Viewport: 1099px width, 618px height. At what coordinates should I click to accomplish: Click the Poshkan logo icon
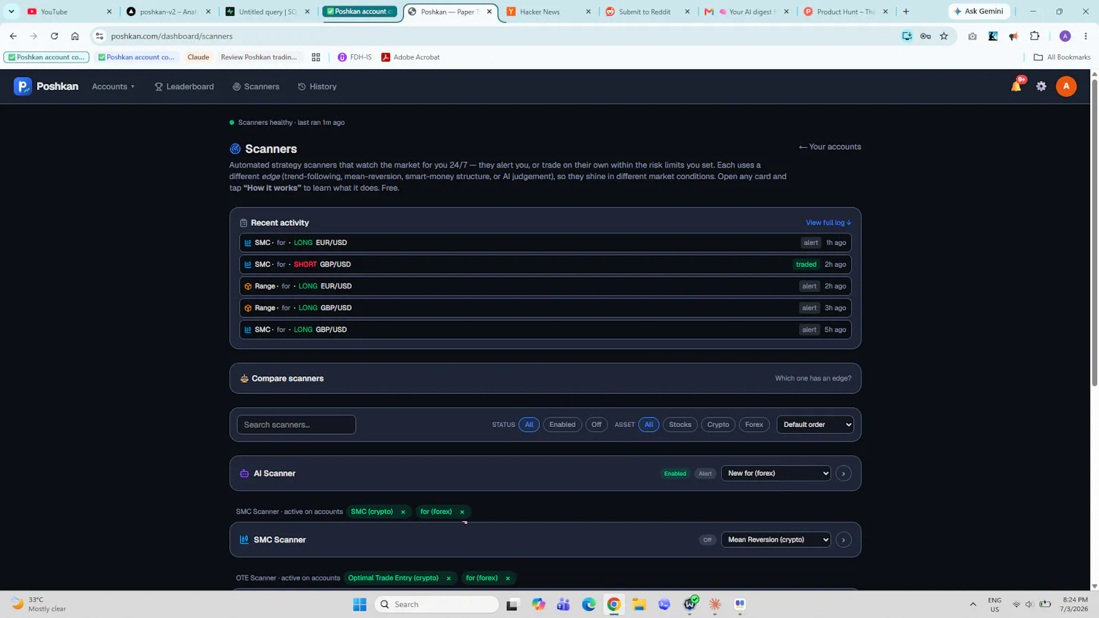pyautogui.click(x=23, y=87)
